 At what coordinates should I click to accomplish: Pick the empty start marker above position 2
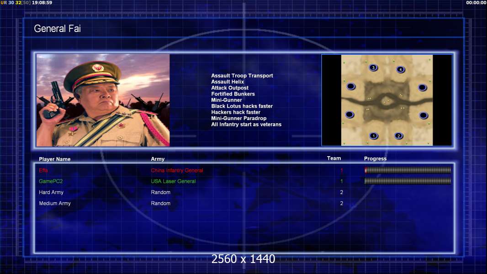(423, 116)
